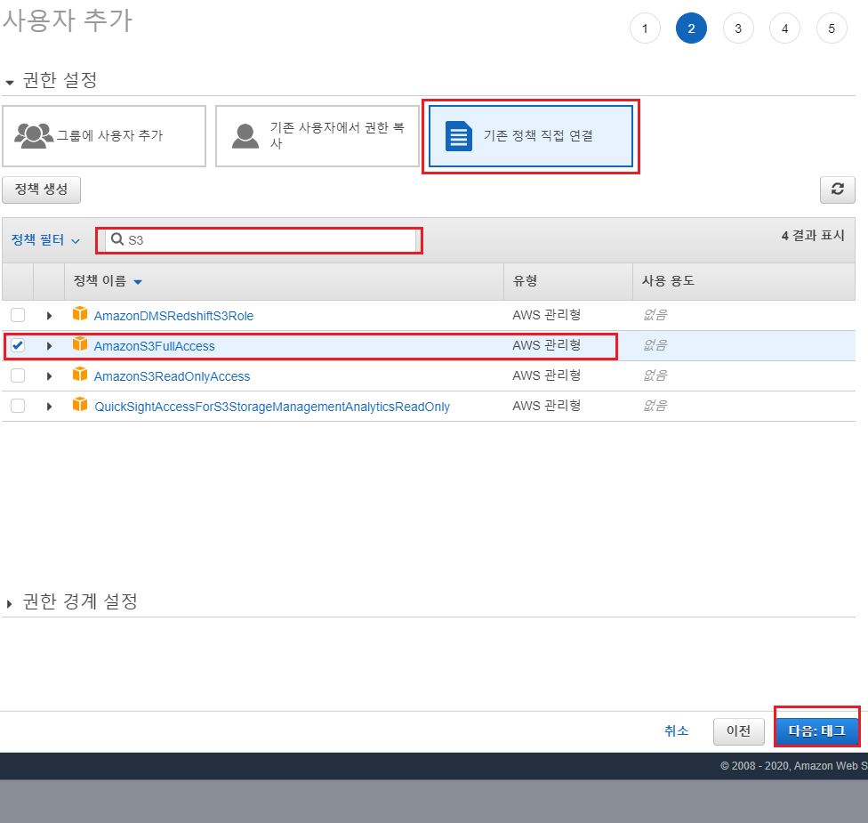Go to wizard step 3
This screenshot has height=823, width=868.
[738, 28]
